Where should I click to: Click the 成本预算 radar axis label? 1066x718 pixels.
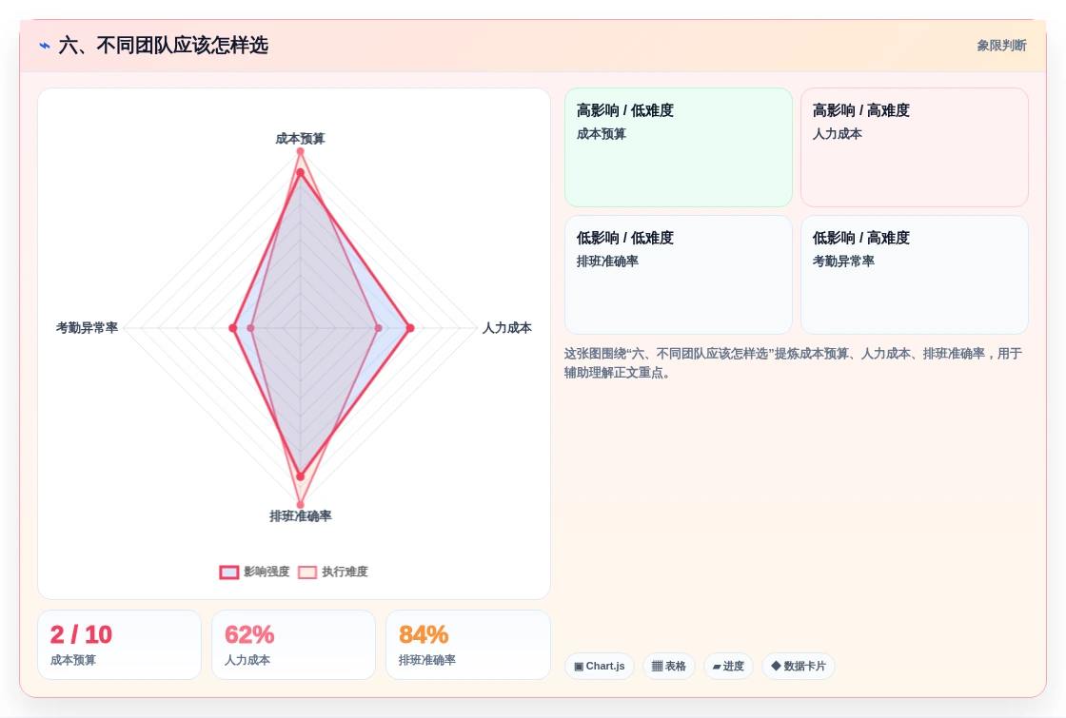tap(300, 139)
